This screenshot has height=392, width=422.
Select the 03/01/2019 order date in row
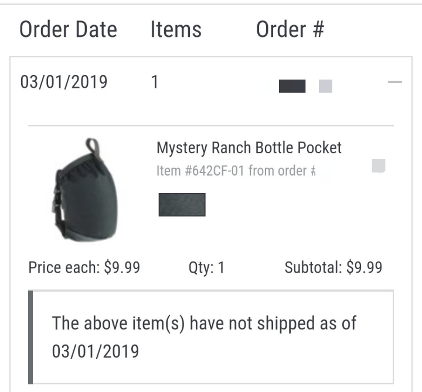point(64,82)
